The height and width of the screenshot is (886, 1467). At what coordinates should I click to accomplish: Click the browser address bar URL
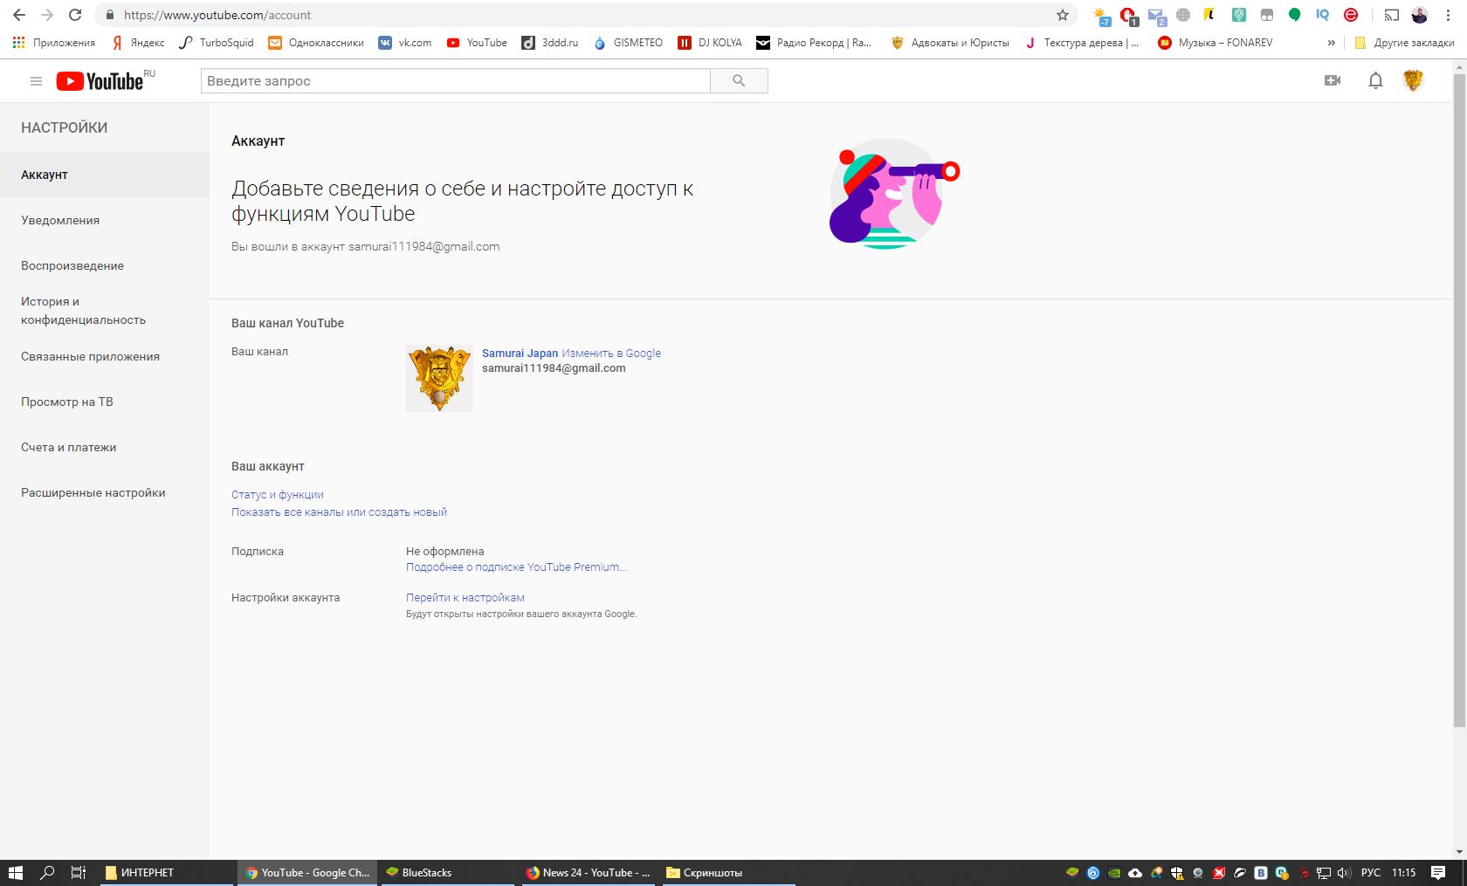coord(217,15)
